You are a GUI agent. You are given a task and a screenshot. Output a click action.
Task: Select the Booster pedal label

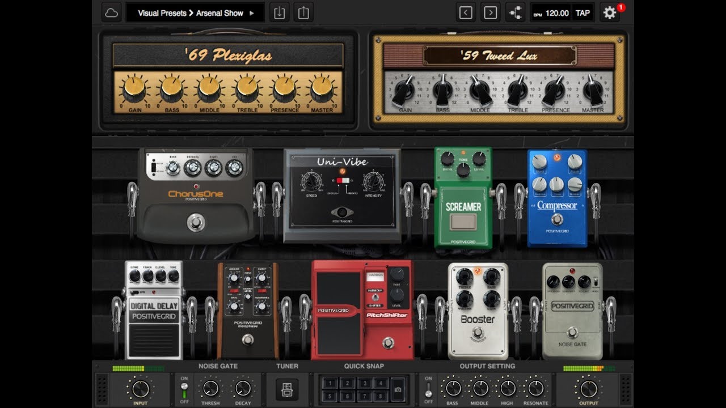(x=478, y=319)
